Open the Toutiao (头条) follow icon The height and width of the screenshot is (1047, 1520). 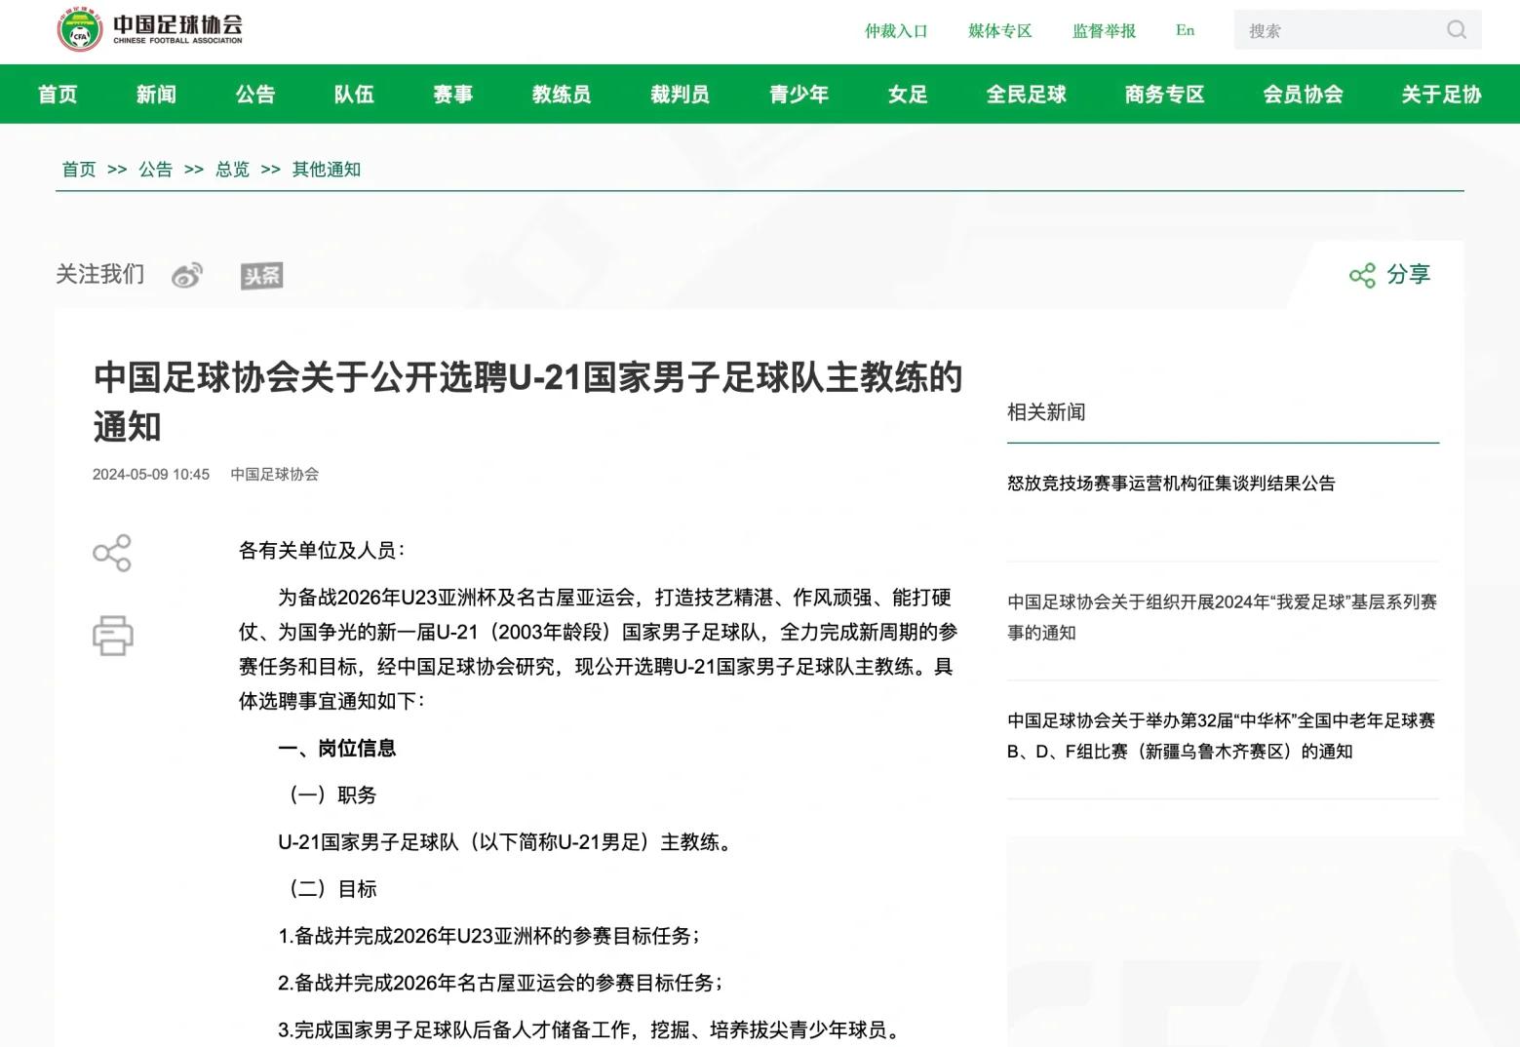pyautogui.click(x=261, y=276)
